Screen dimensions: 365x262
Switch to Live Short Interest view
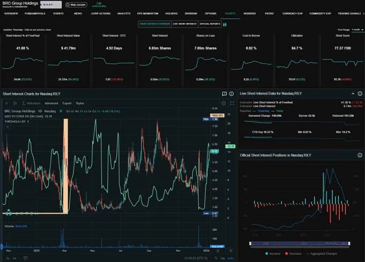pyautogui.click(x=185, y=24)
